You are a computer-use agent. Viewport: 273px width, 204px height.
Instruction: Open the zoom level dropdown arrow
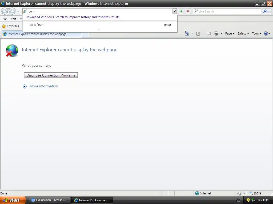266,193
